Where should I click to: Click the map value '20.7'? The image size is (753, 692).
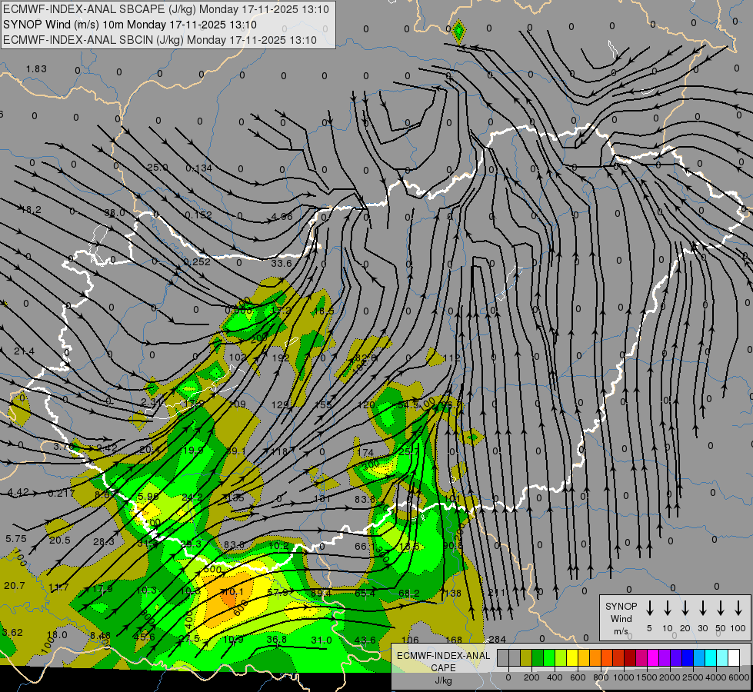15,585
